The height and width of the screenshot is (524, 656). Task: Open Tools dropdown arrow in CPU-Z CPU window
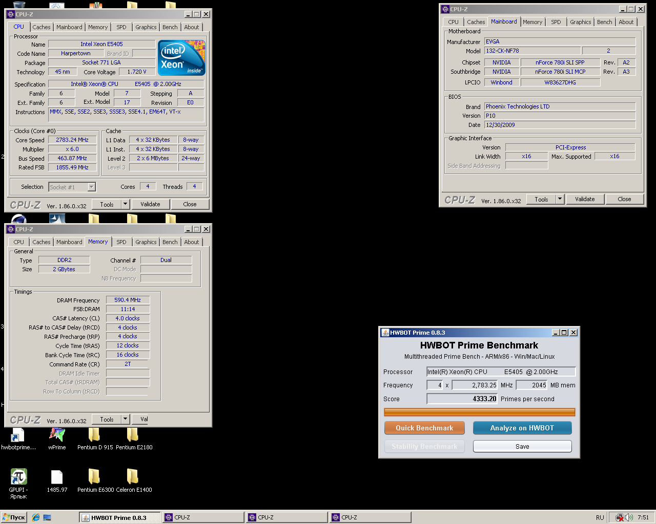point(125,204)
